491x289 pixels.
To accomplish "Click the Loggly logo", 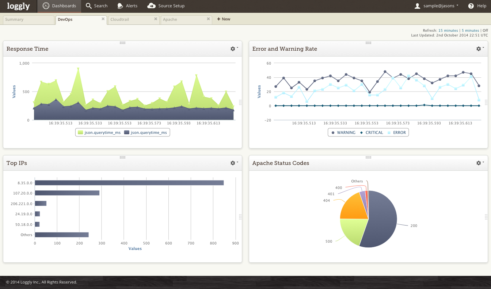I will [18, 6].
